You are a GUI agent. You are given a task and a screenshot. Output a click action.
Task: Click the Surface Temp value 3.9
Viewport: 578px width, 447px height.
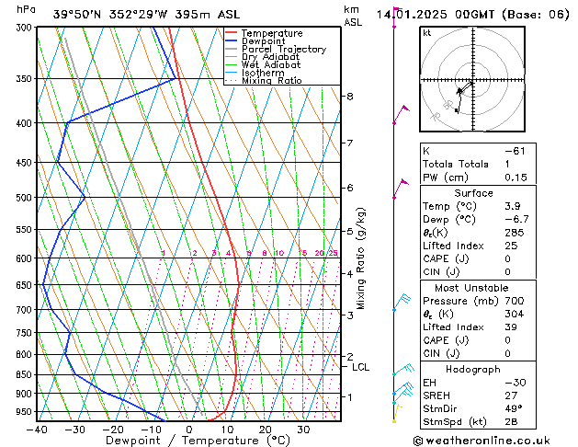pos(513,206)
